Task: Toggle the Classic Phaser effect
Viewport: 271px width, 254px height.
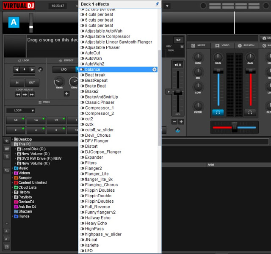Action: [x=82, y=102]
